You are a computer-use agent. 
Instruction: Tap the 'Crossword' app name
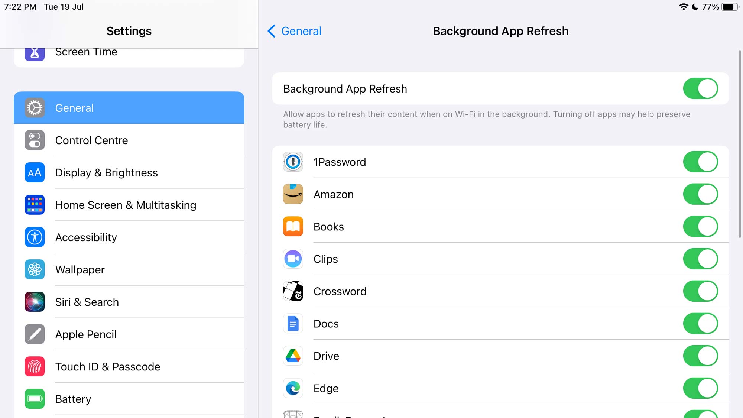coord(340,291)
